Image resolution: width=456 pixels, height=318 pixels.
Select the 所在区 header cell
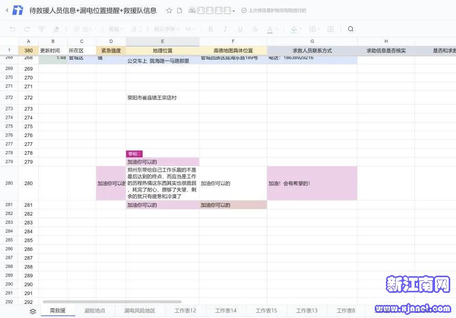[82, 51]
